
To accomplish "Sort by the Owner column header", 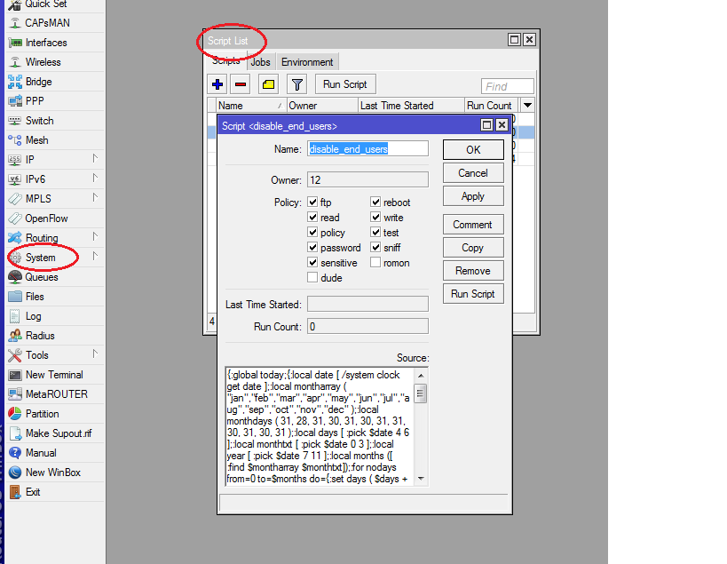I will (323, 106).
